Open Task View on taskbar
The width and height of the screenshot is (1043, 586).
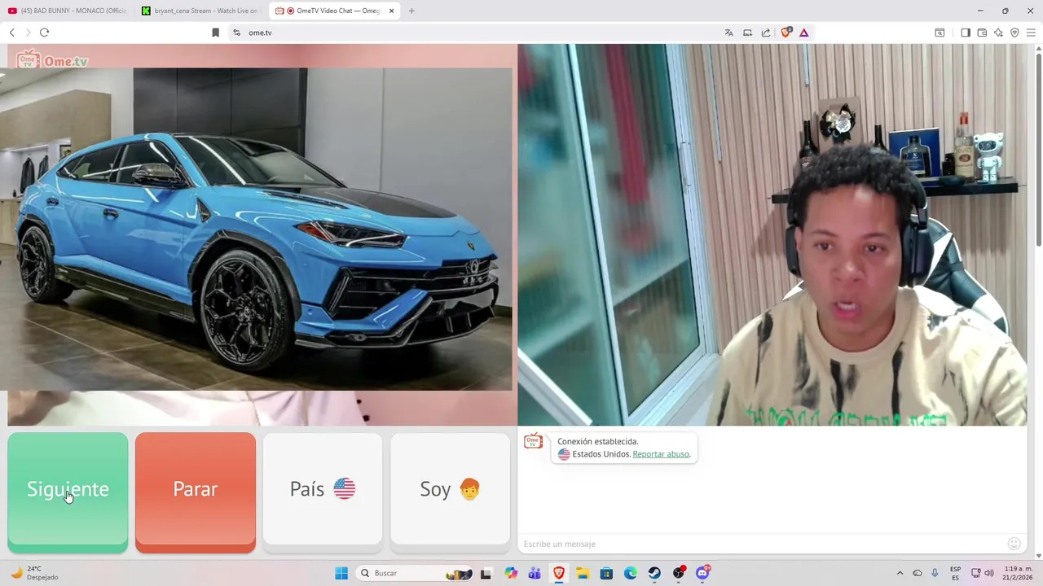pyautogui.click(x=486, y=573)
